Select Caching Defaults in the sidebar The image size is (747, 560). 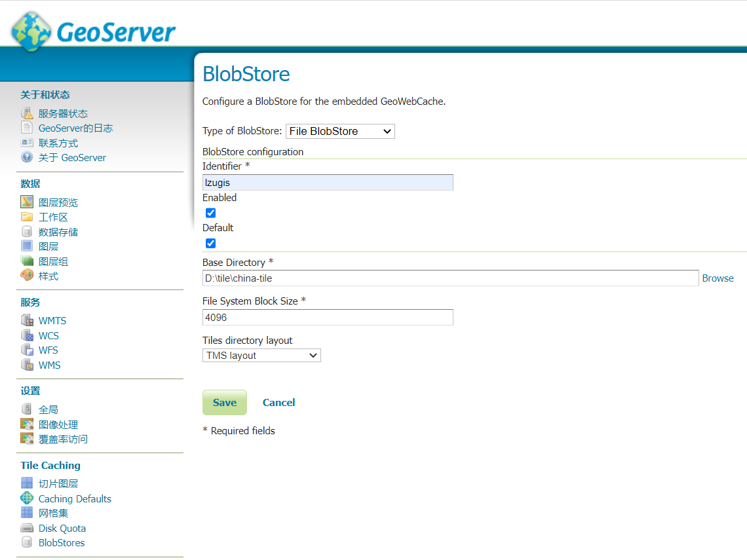tap(73, 498)
